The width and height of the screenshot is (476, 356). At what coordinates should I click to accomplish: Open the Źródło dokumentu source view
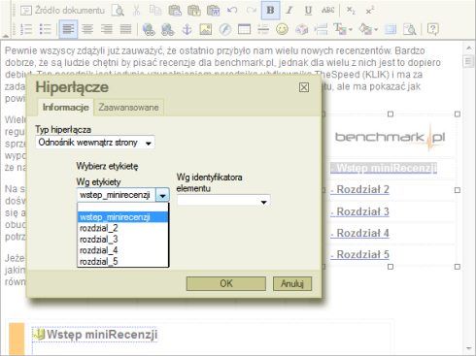coord(62,11)
